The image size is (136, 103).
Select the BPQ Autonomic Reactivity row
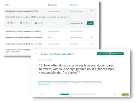pyautogui.click(x=18, y=51)
